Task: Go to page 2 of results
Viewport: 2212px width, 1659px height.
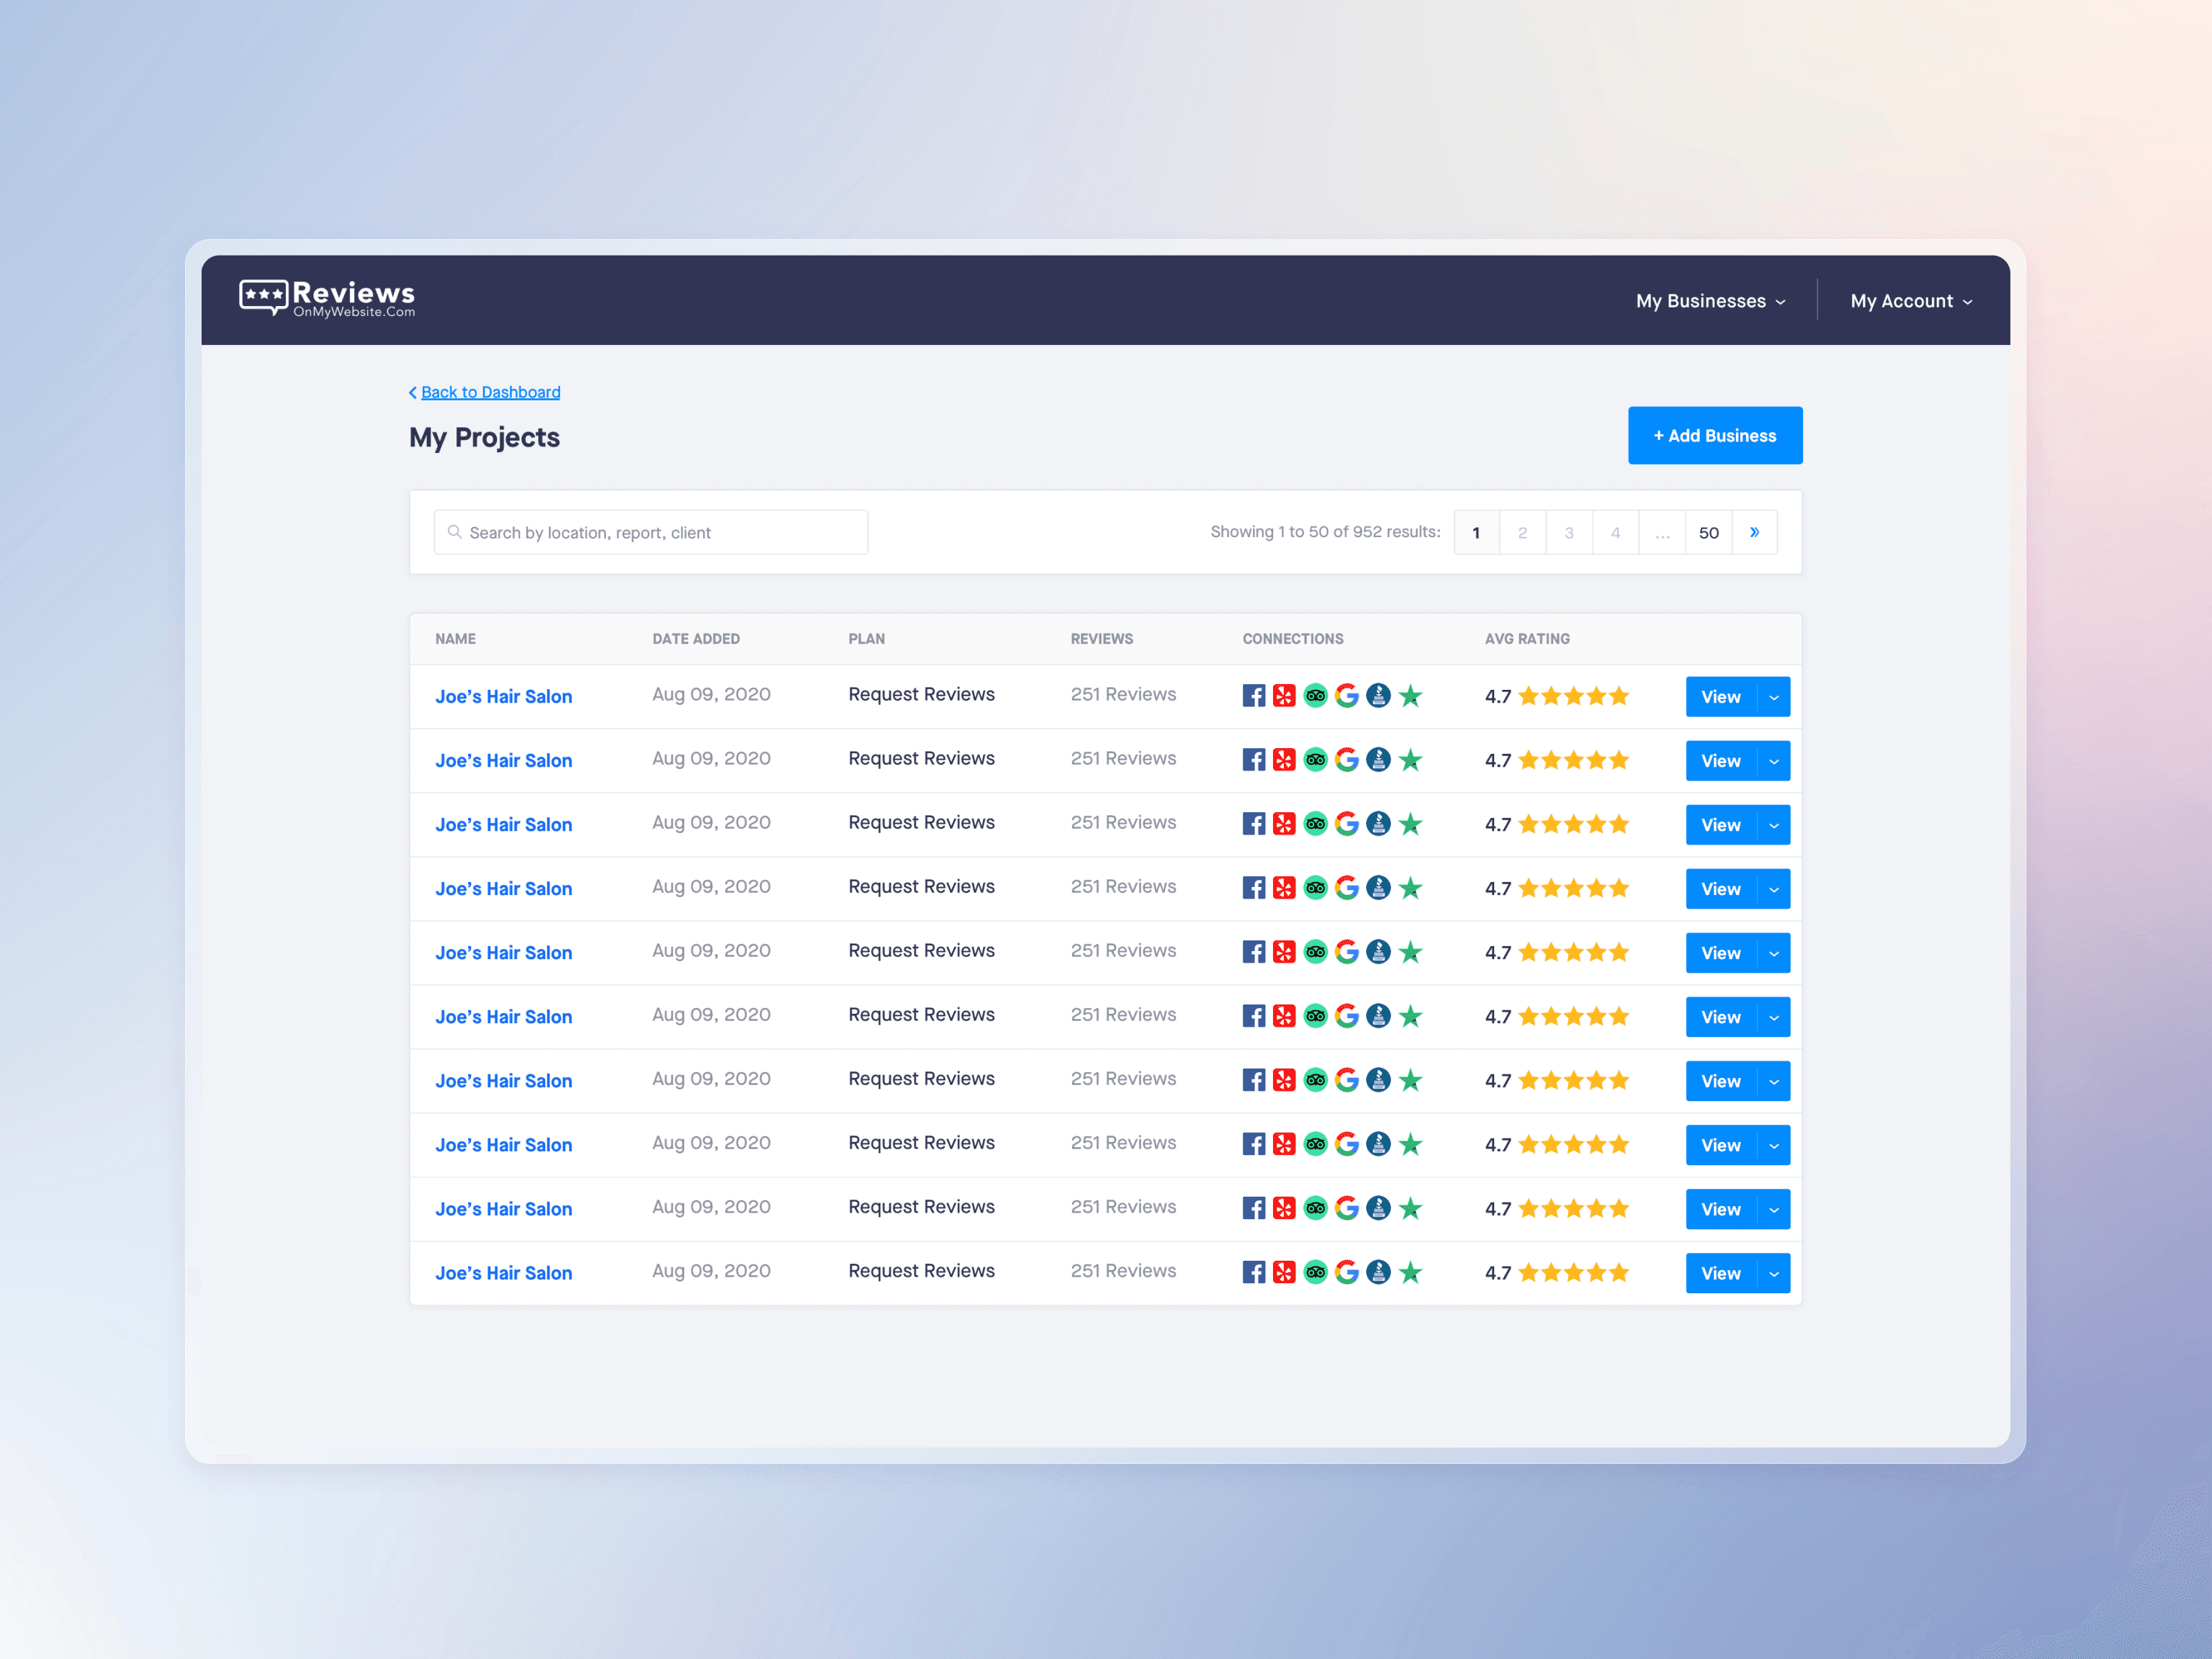Action: 1522,532
